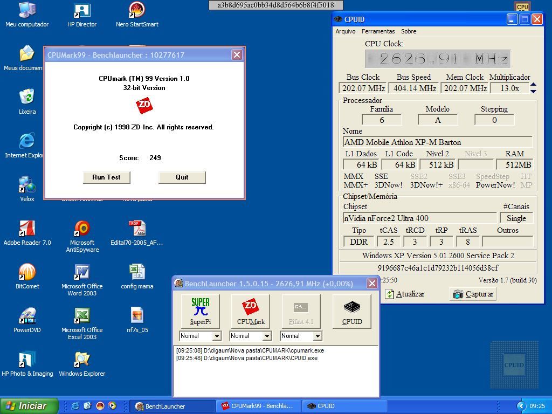Click the Nero quick launch icon
Viewport: 552px width, 414px height.
point(100,406)
